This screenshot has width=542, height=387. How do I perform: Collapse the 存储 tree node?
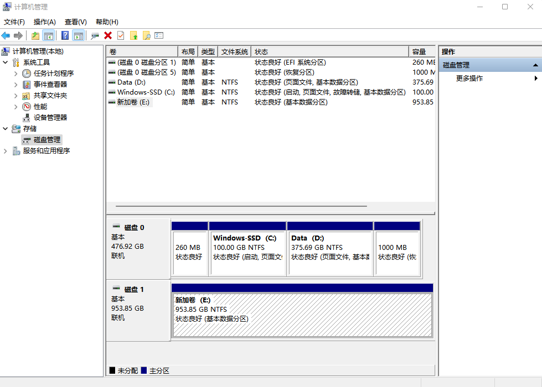5,129
